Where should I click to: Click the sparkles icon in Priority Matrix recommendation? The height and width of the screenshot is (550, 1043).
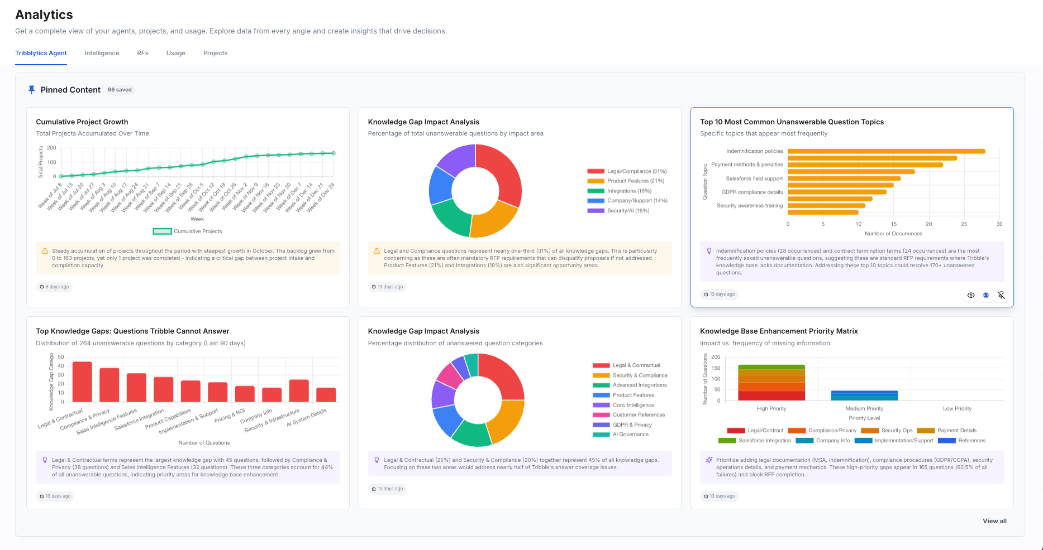pyautogui.click(x=708, y=459)
